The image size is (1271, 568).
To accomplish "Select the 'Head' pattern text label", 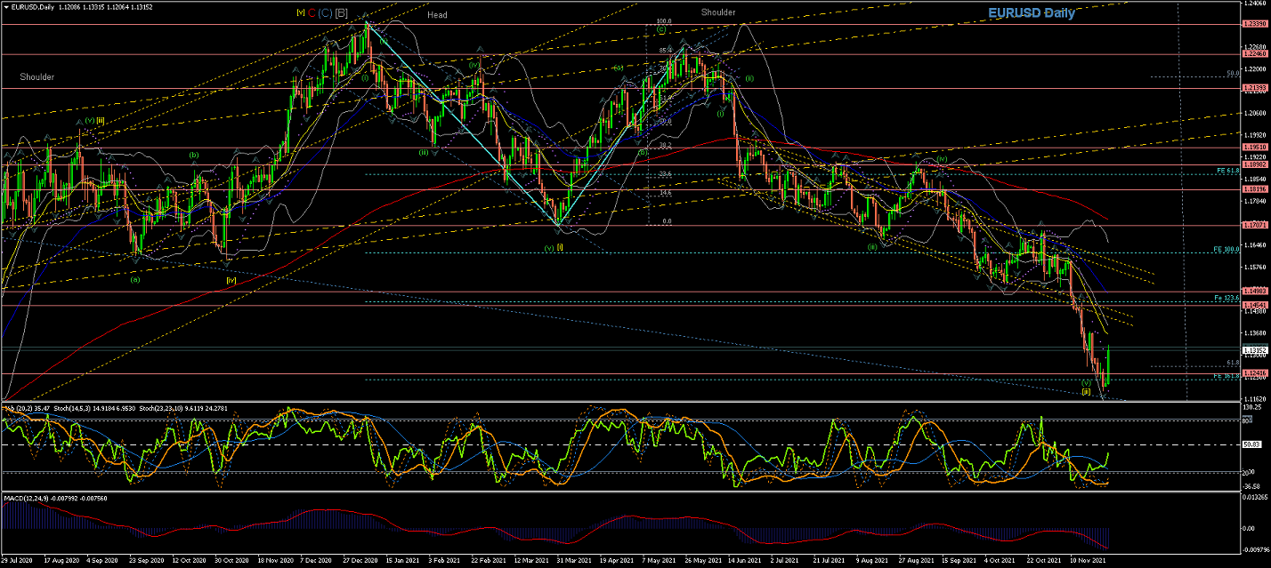I will (x=437, y=15).
